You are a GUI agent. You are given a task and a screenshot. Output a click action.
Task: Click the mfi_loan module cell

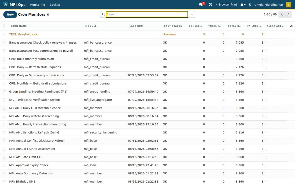coord(90,165)
